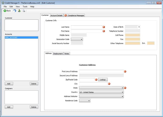Click warning icon beside City field
This screenshot has height=117, width=163.
tap(109, 84)
